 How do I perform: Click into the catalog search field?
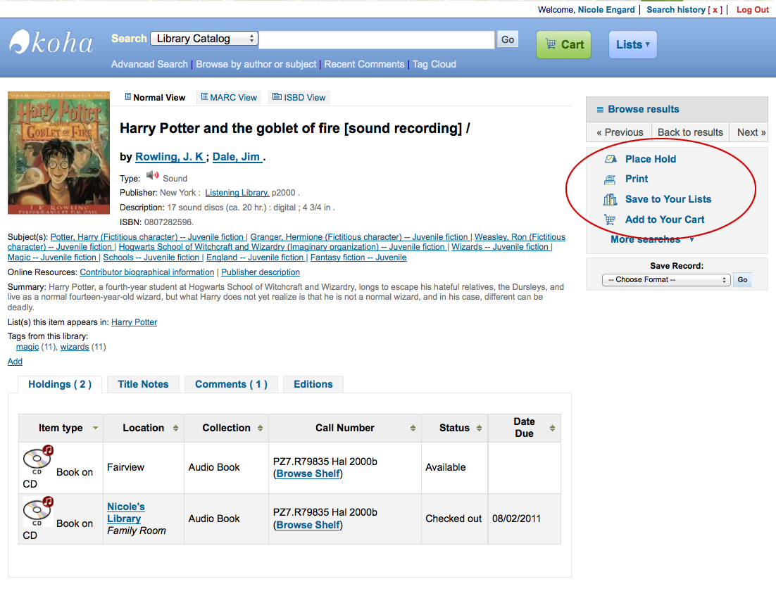tap(377, 39)
